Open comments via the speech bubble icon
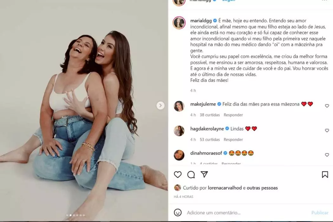Viewport: 333px width, 222px height. pos(191,174)
